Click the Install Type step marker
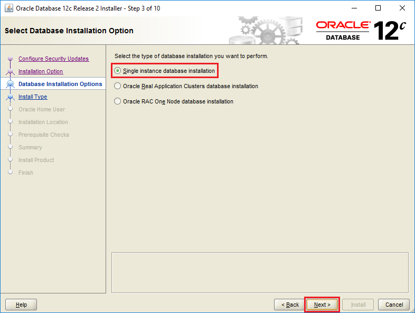 tap(11, 97)
